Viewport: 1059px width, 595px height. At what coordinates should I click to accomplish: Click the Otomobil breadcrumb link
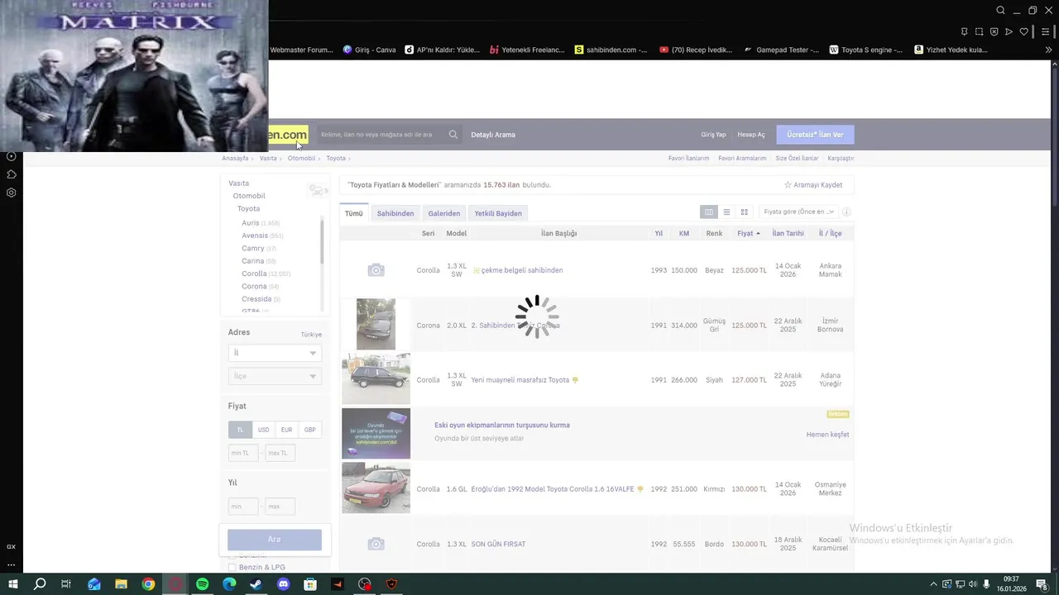click(301, 158)
